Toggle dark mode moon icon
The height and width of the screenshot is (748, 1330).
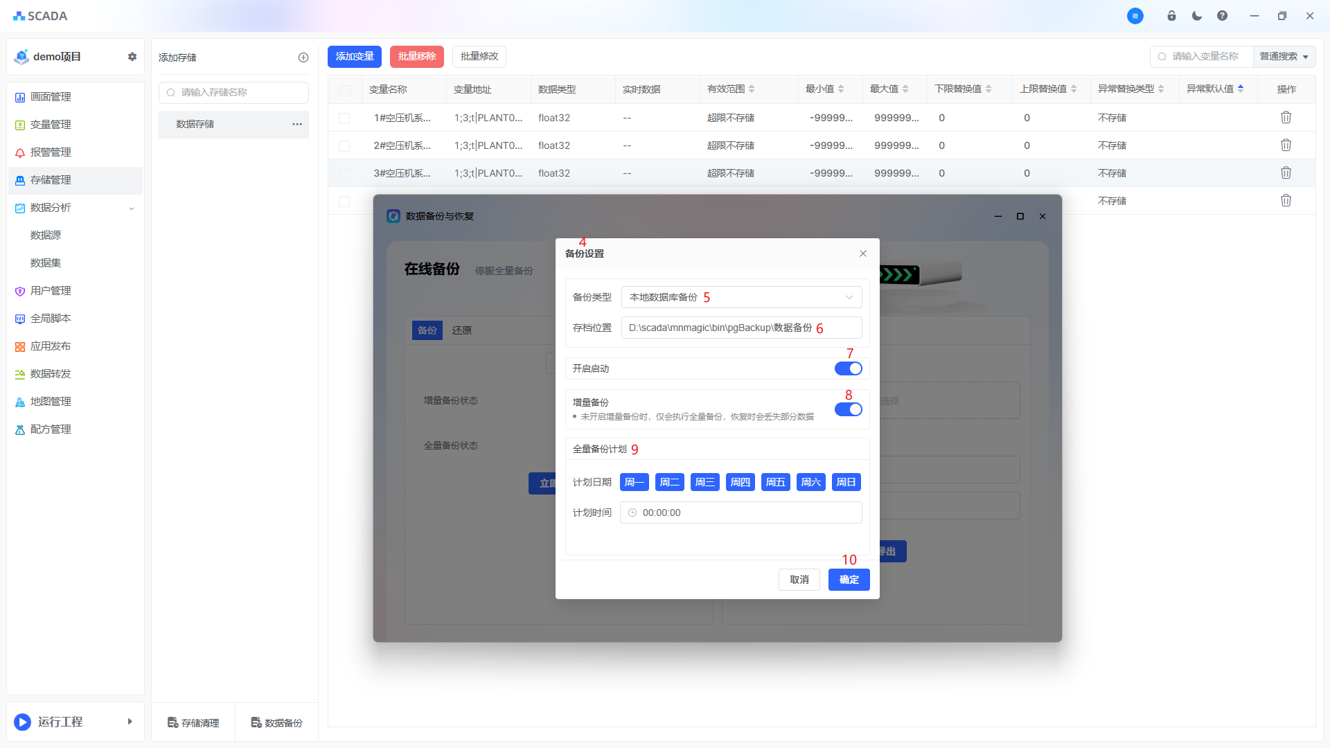click(1197, 16)
